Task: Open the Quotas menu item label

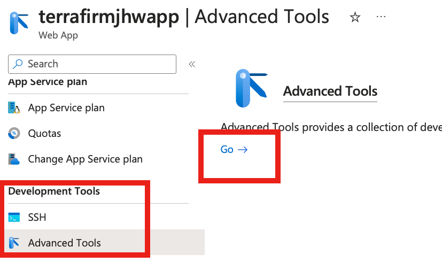Action: point(44,133)
